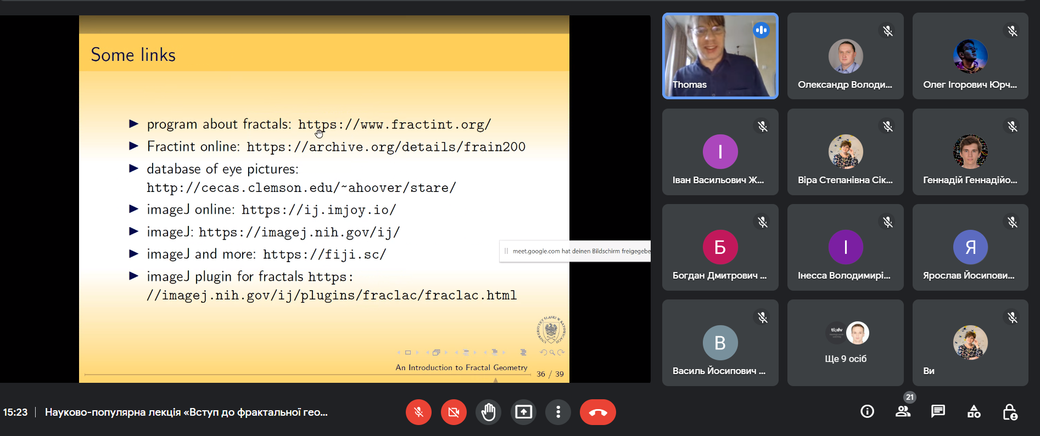Click the university seal logo on slide

pos(551,330)
